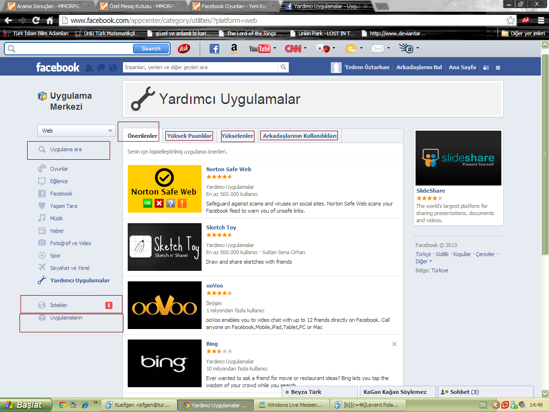Click the Facebook search input field
Viewport: 549px width, 412px height.
pos(201,67)
